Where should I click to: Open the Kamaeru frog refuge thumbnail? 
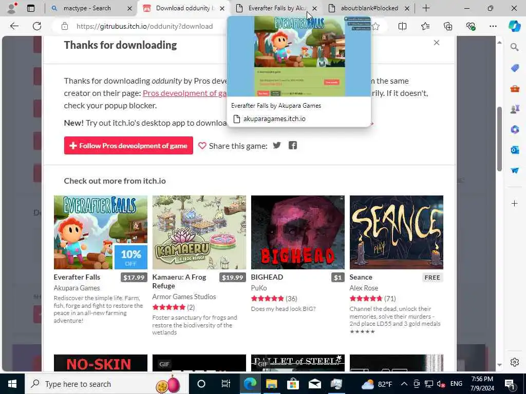coord(199,232)
